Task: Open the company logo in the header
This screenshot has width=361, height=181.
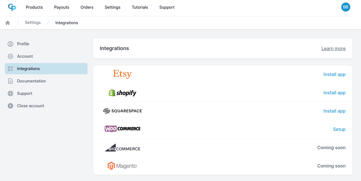Action: [12, 7]
